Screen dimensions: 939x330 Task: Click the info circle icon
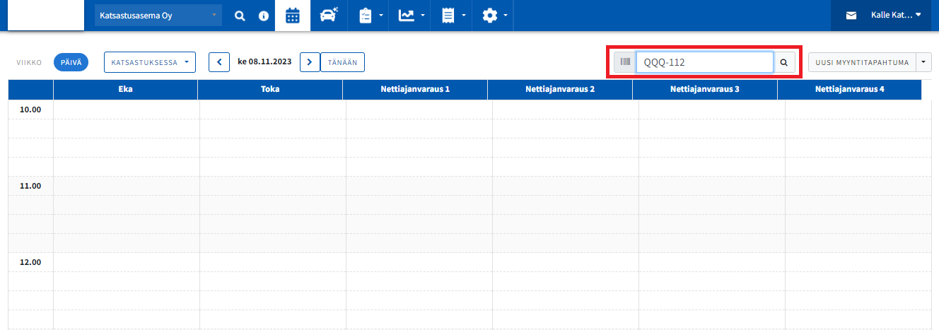pyautogui.click(x=264, y=16)
